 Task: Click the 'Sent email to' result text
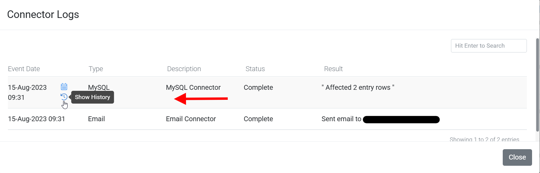point(341,119)
